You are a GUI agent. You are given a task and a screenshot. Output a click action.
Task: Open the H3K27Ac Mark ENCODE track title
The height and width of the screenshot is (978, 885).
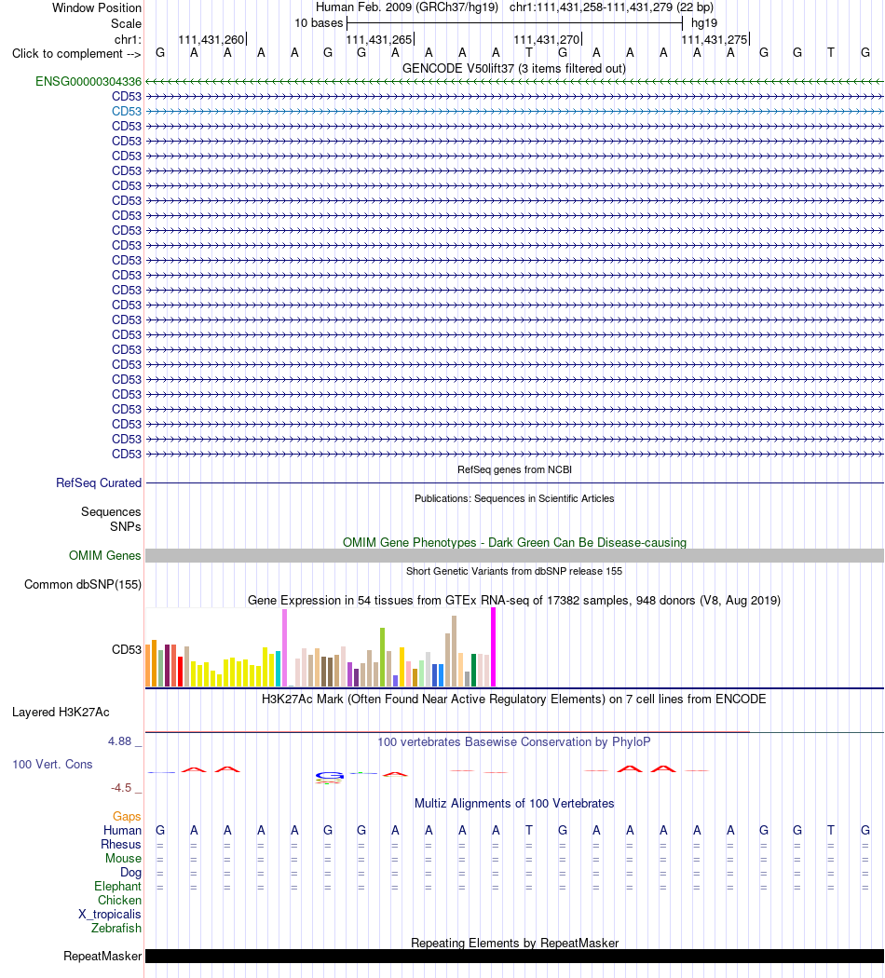click(514, 700)
